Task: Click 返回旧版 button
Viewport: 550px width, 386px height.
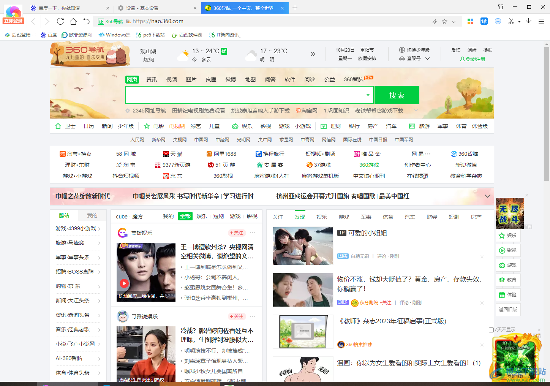Action: [508, 310]
